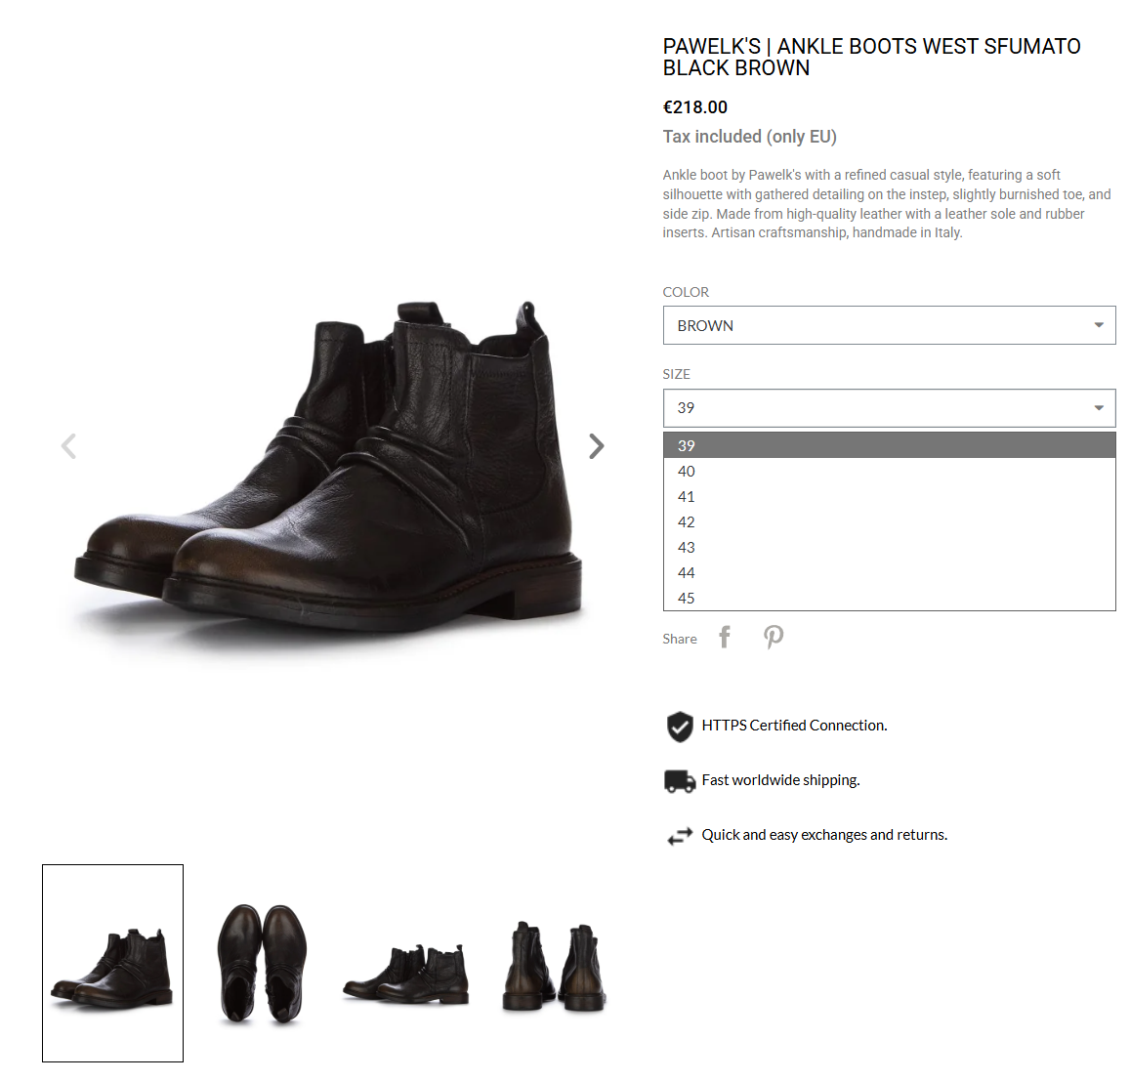The image size is (1130, 1081).
Task: Click the shipping truck icon
Action: tap(680, 781)
